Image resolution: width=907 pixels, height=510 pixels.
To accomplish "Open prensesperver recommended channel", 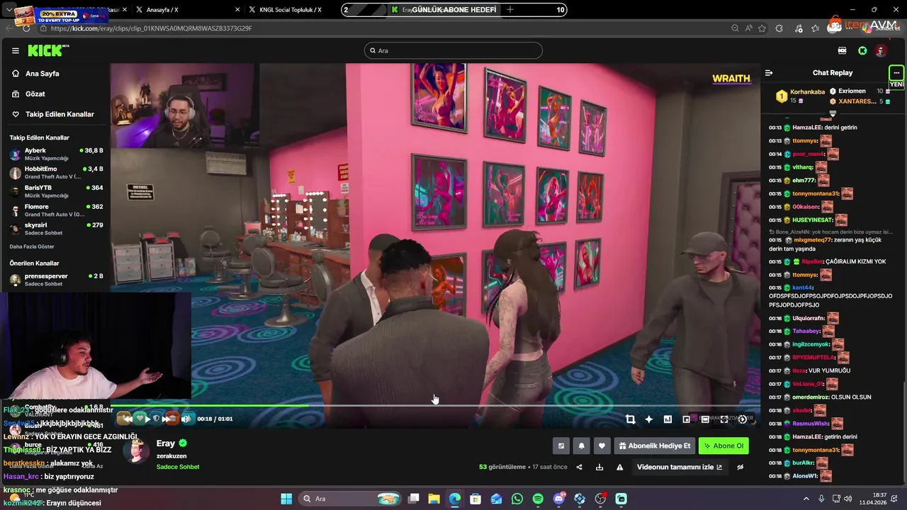I will click(55, 280).
